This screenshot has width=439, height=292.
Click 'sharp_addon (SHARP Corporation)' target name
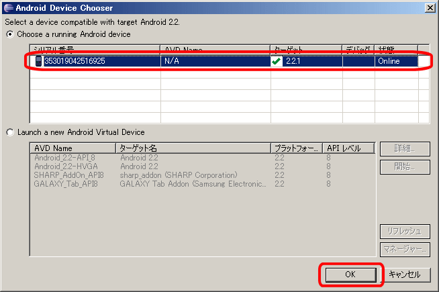click(x=179, y=175)
